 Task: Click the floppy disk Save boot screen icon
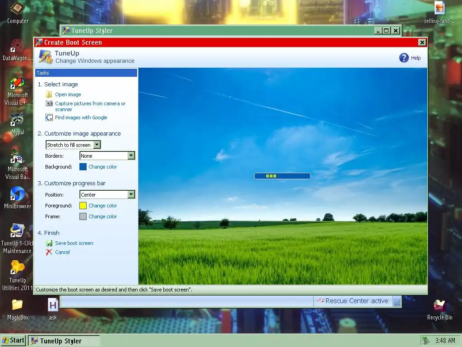click(x=49, y=243)
